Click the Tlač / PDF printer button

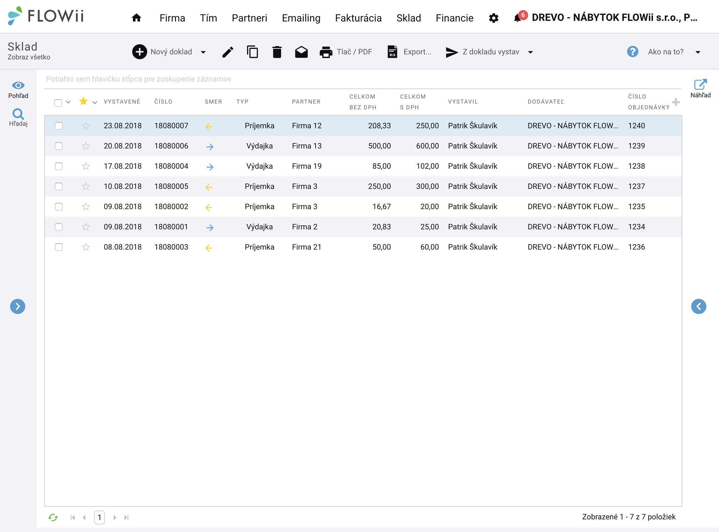346,52
